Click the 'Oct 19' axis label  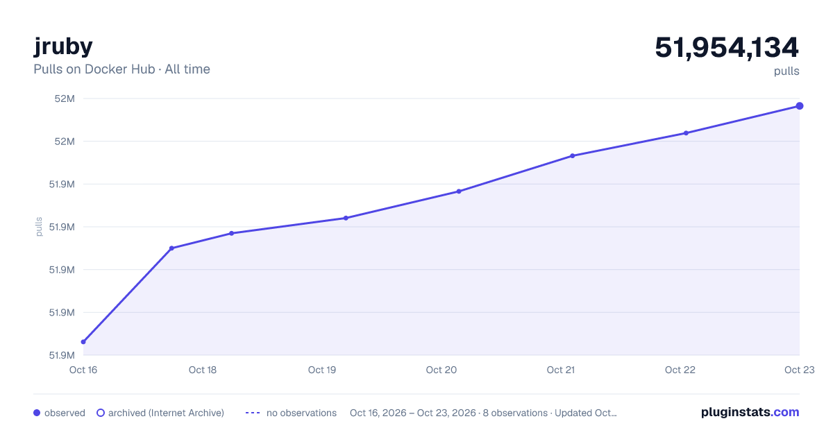(322, 370)
